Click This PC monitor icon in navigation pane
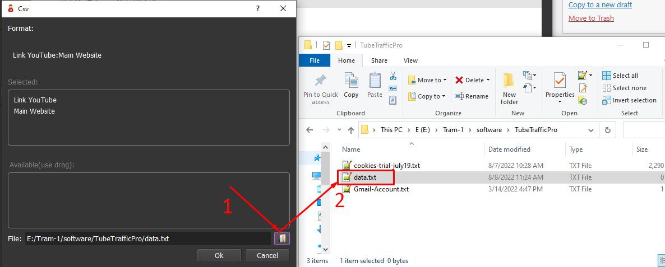This screenshot has width=665, height=267. click(x=317, y=175)
